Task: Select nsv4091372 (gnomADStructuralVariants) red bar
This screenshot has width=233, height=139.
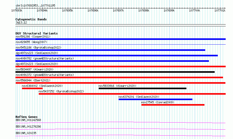Action: click(119, 77)
